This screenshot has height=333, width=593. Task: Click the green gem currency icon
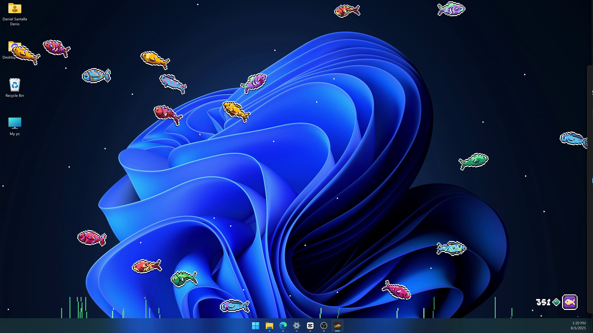(556, 302)
